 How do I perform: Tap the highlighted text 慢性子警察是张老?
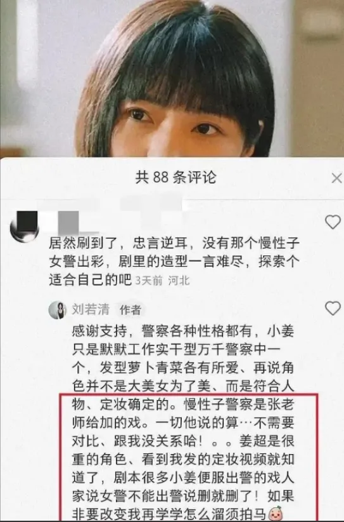pyautogui.click(x=239, y=405)
